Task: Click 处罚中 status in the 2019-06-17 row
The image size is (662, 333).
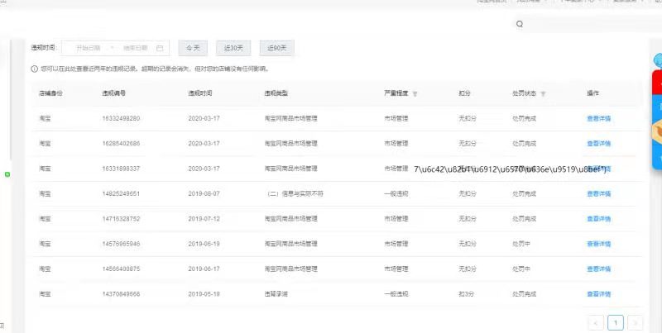Action: pyautogui.click(x=521, y=269)
